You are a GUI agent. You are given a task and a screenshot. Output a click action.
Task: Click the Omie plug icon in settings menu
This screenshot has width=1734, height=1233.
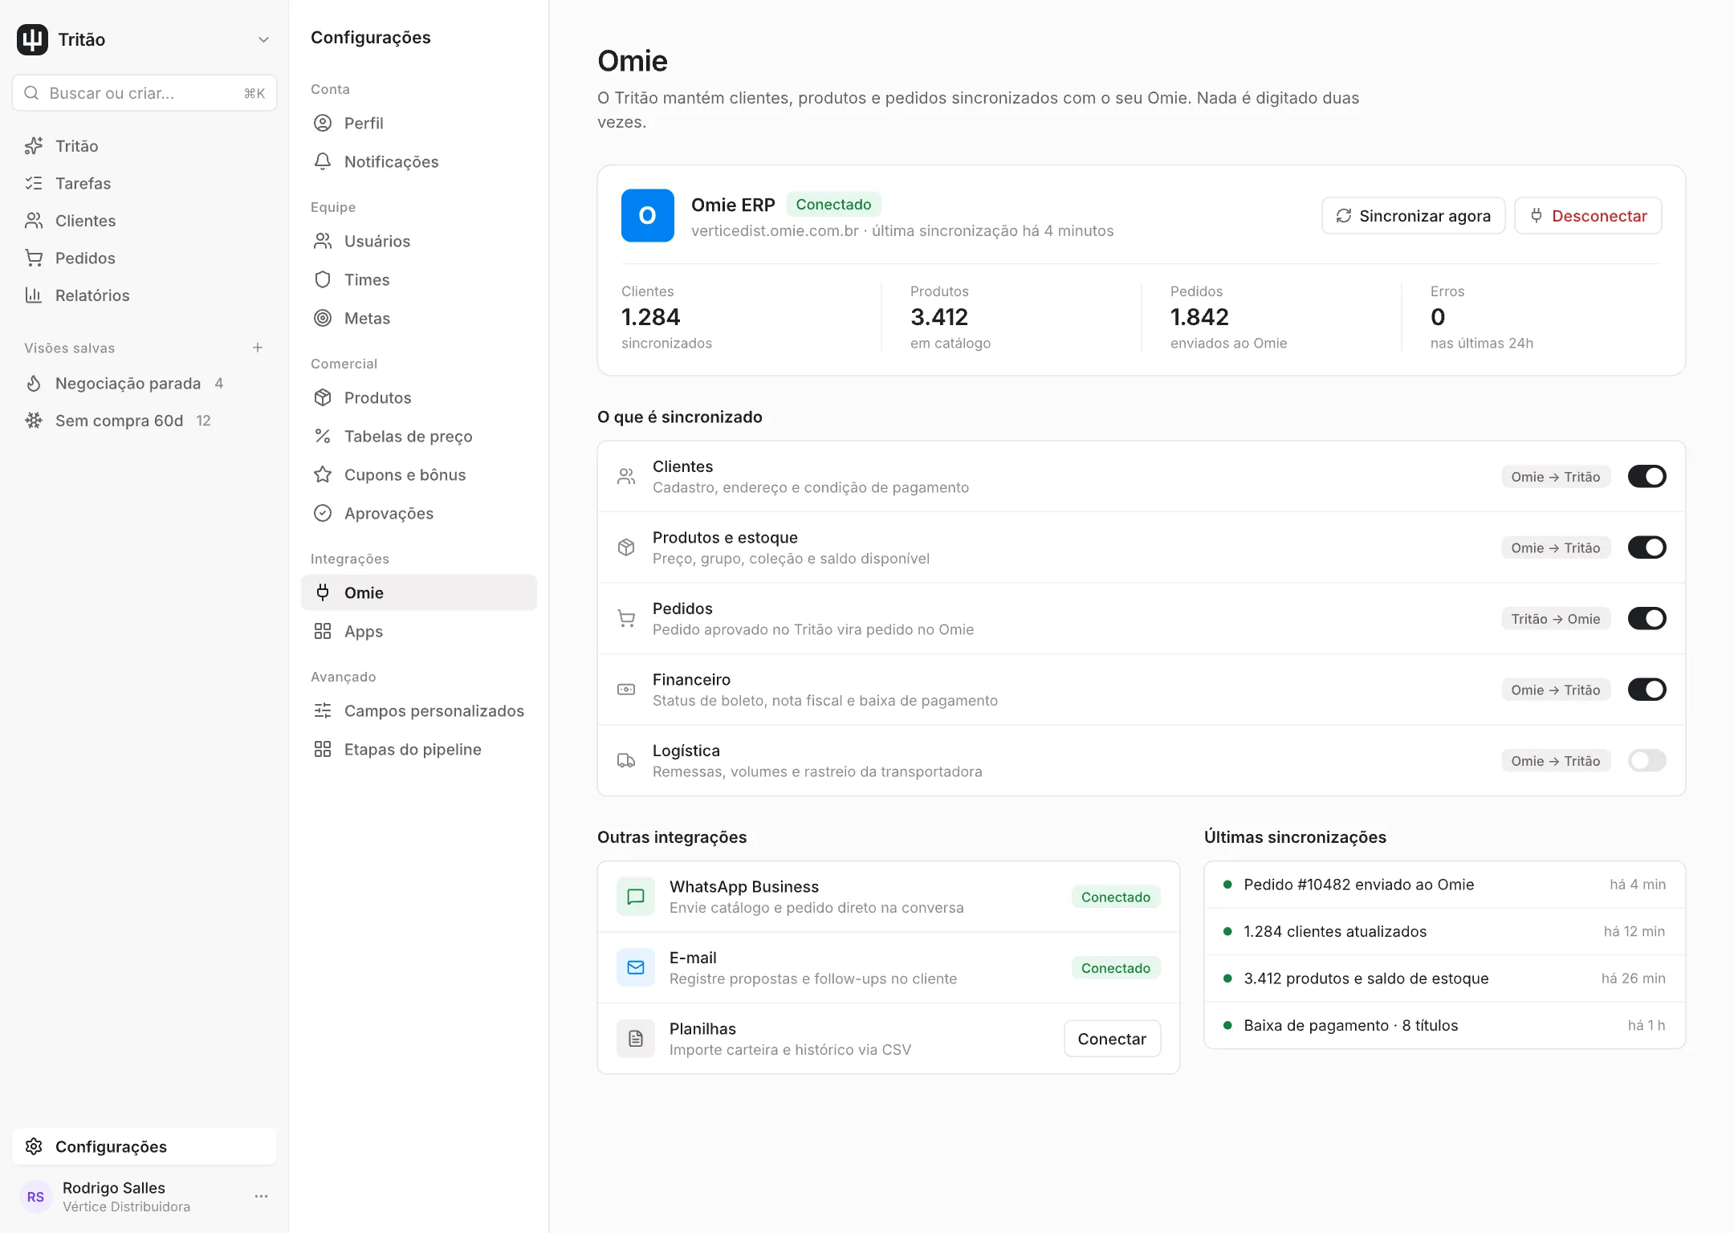pyautogui.click(x=323, y=592)
